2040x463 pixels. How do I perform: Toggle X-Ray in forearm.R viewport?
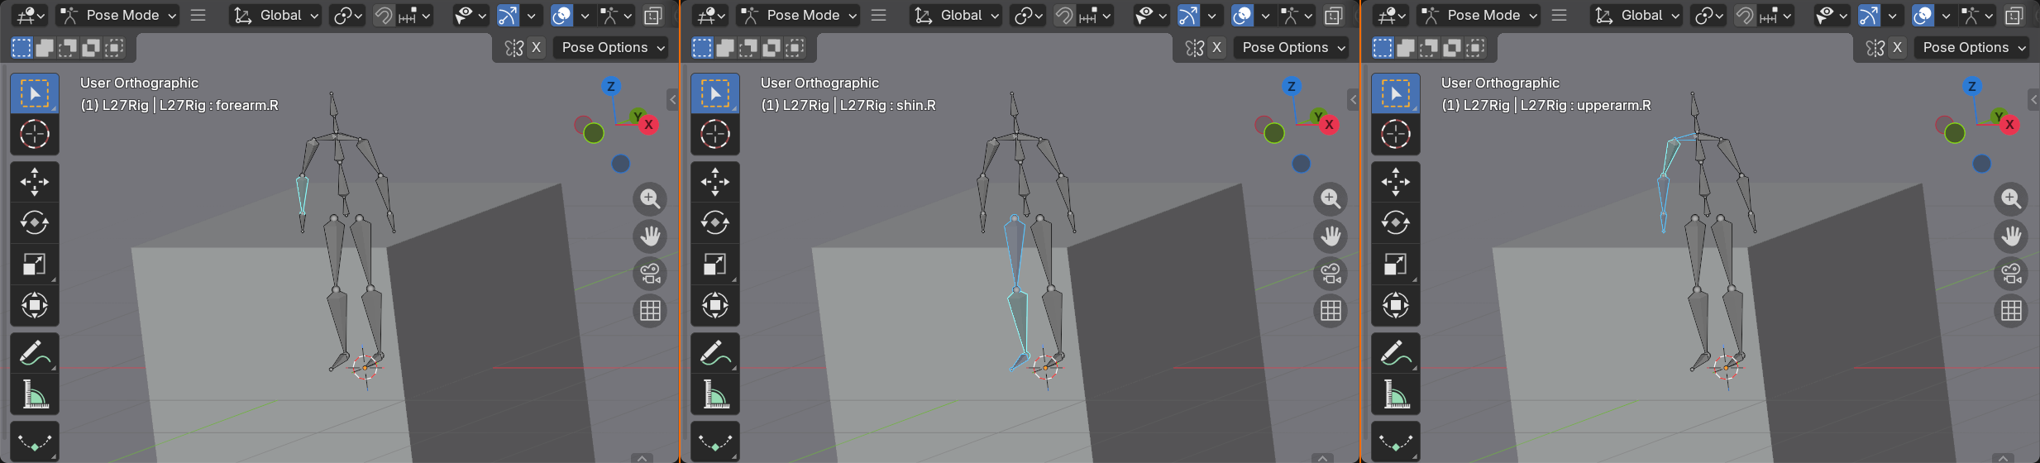tap(653, 15)
